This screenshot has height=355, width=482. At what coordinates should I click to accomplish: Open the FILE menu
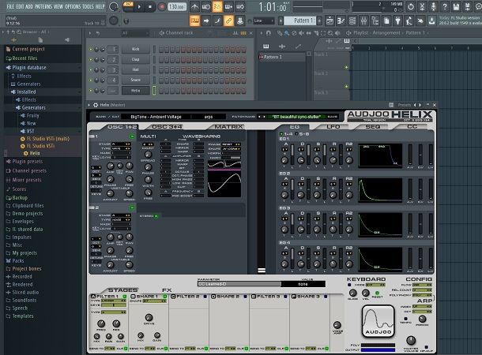pyautogui.click(x=10, y=6)
